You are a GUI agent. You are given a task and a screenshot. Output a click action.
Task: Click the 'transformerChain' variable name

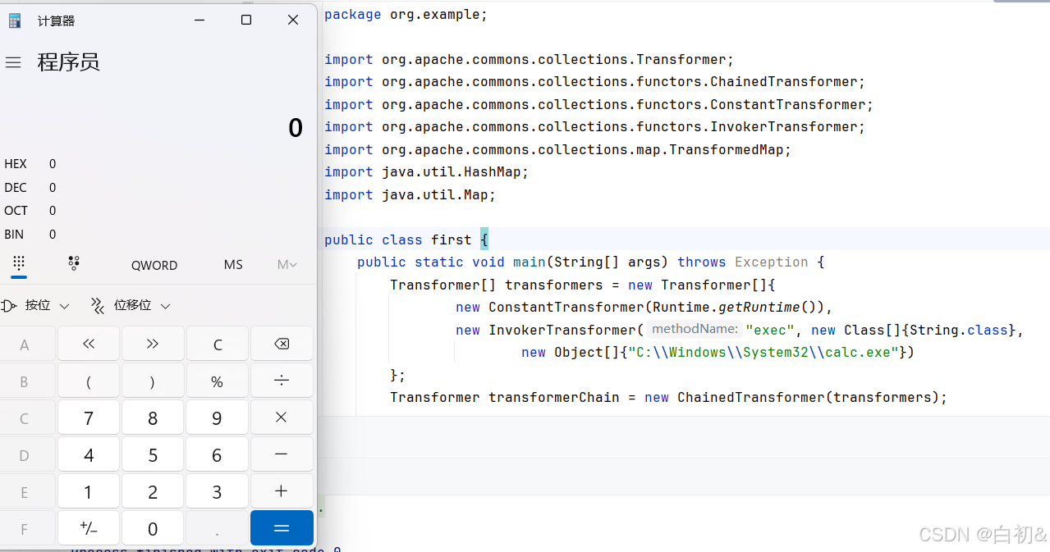[x=554, y=398]
